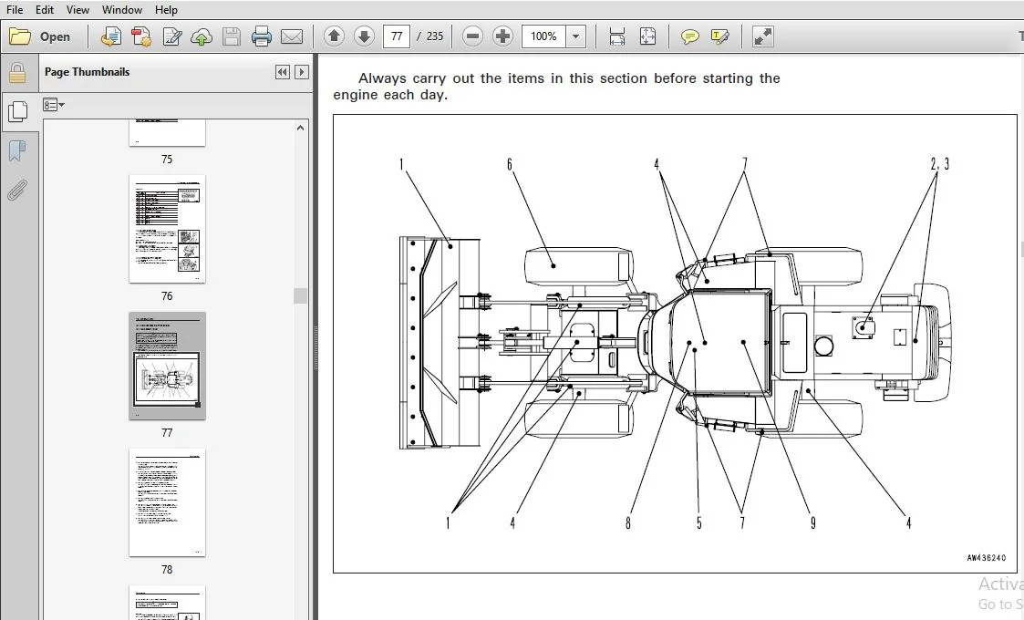1024x620 pixels.
Task: Collapse the panel with double-arrow button
Action: (282, 72)
